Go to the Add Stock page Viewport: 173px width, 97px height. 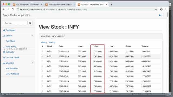pyautogui.click(x=10, y=41)
